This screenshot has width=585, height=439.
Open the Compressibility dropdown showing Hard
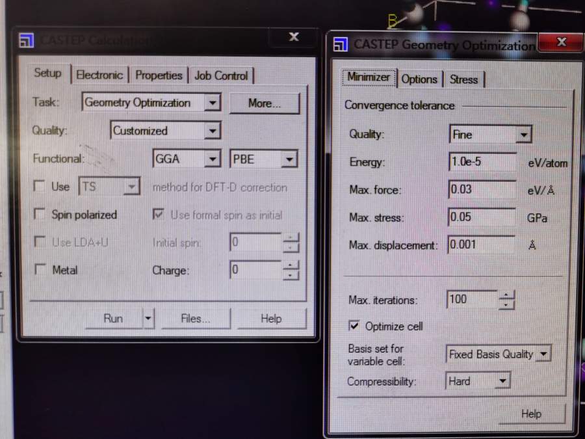(502, 381)
